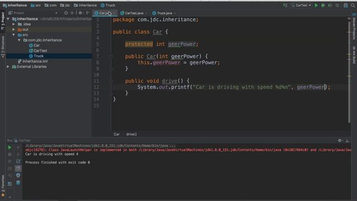Open Project panel settings gear

tap(80, 13)
